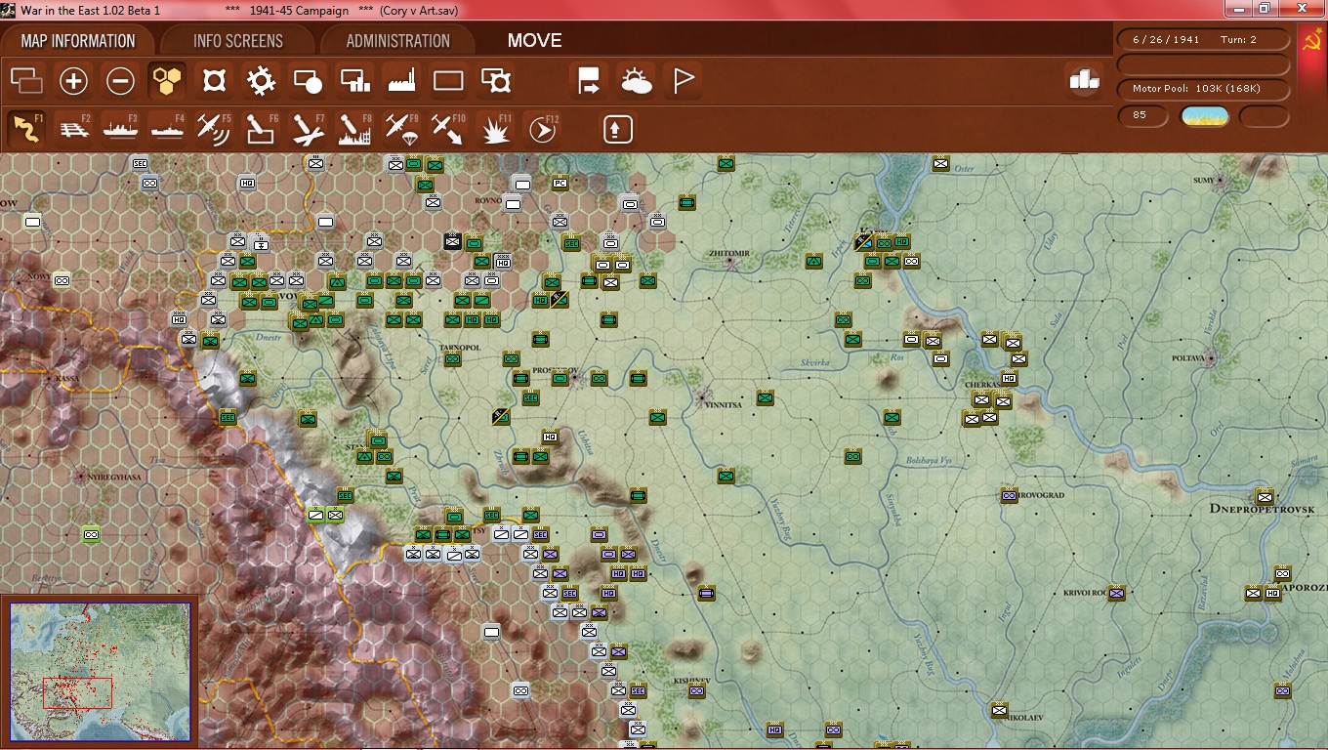Click the Nikolaev city label

(x=1023, y=717)
